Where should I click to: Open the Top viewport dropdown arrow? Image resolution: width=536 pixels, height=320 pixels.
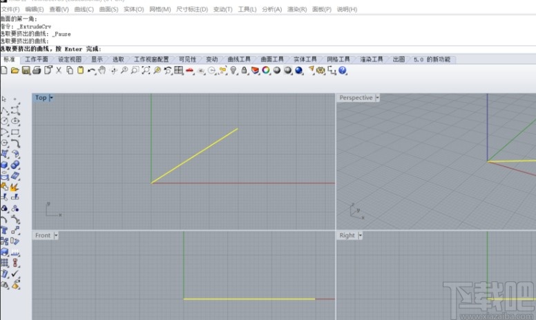click(x=51, y=98)
